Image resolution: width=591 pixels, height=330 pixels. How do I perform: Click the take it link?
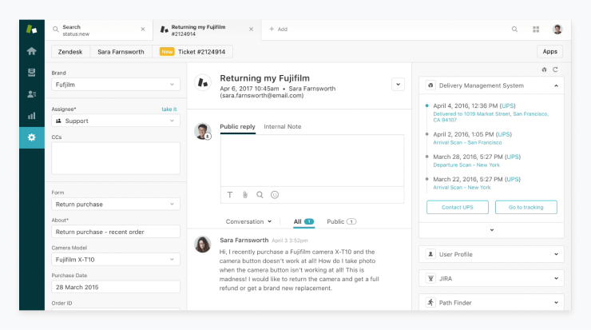[x=169, y=109]
